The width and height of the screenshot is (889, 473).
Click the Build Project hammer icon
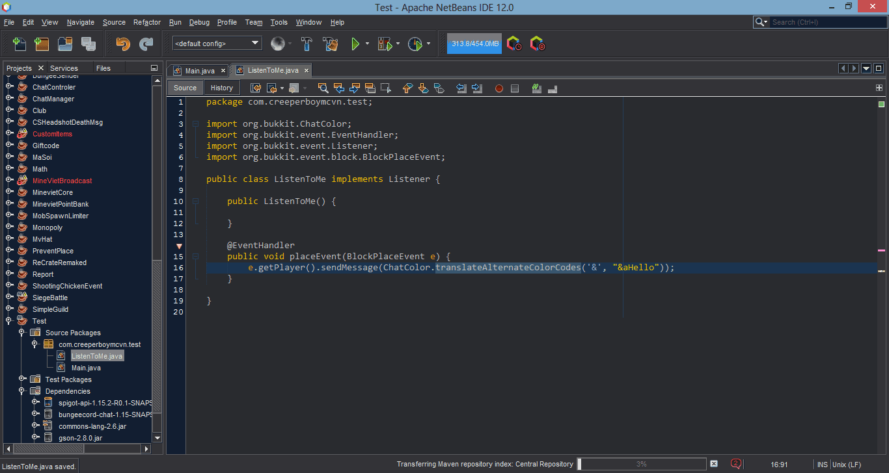coord(307,44)
